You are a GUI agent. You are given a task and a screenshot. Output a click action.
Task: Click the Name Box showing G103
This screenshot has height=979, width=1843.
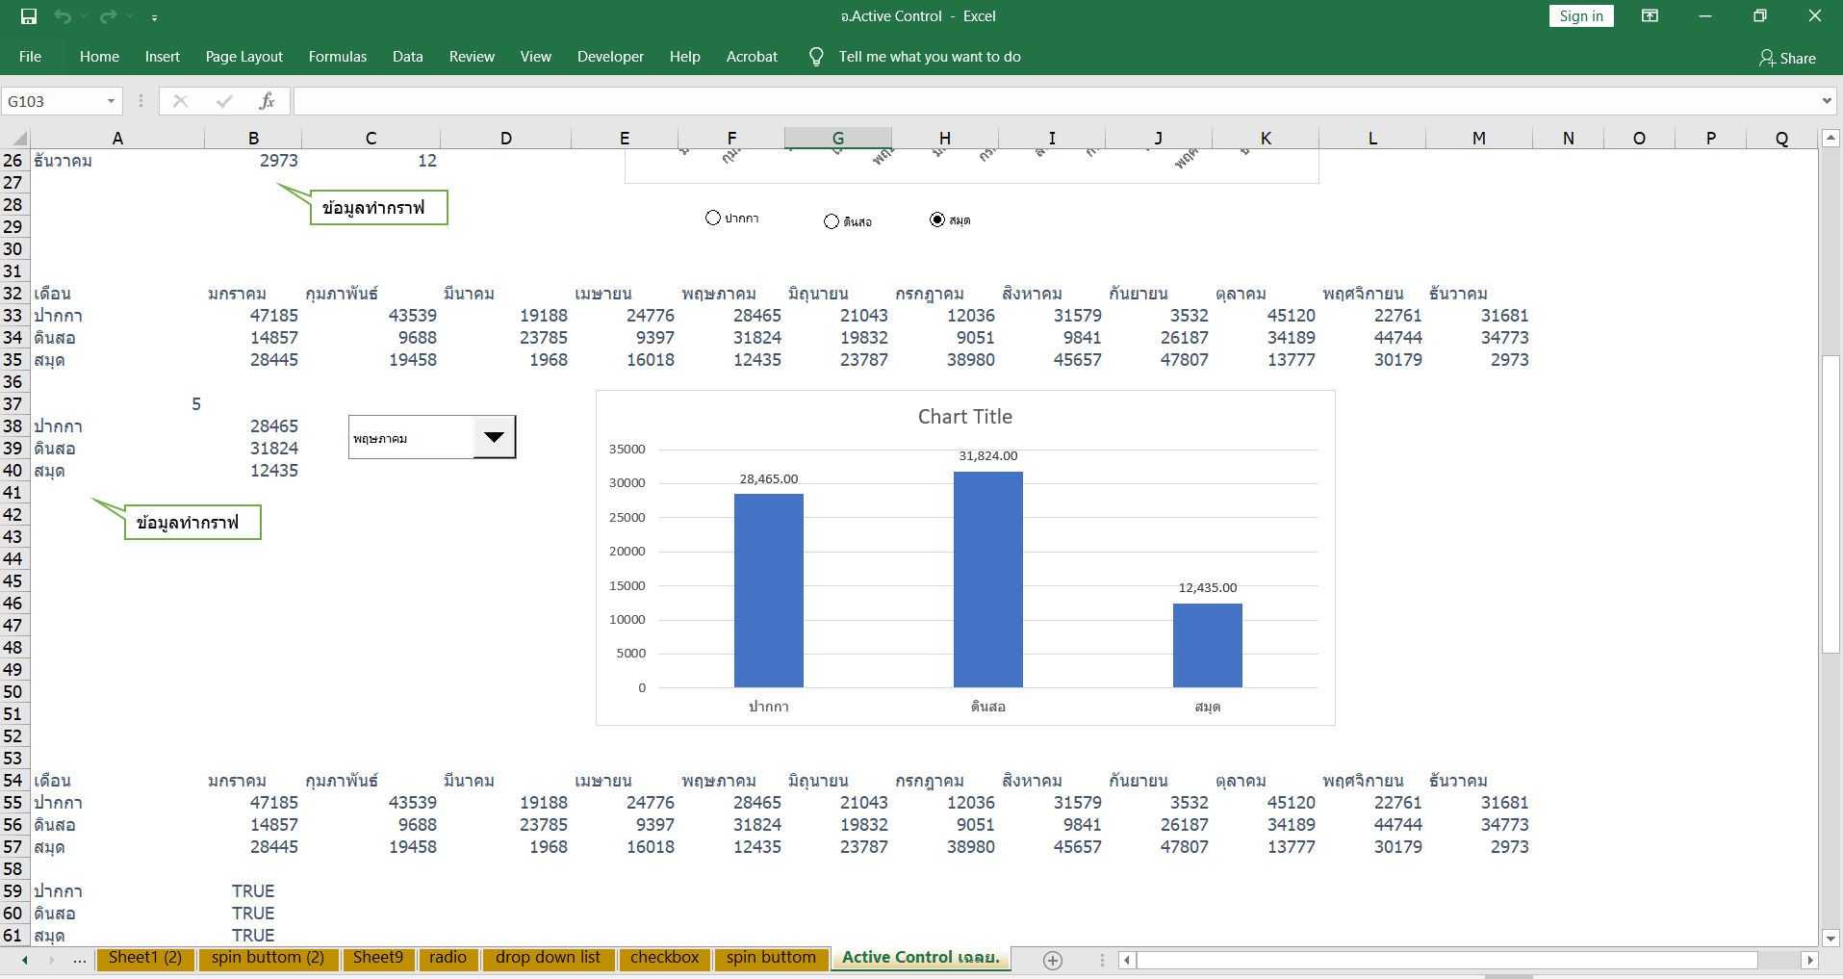[x=53, y=101]
